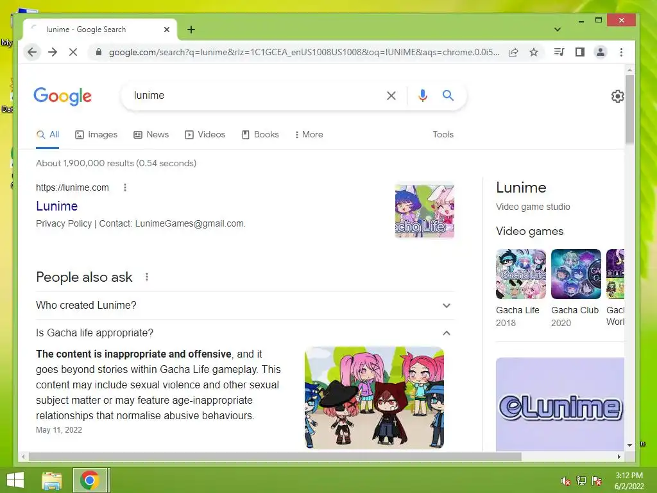Start voice search with the microphone
Image resolution: width=657 pixels, height=493 pixels.
pyautogui.click(x=423, y=96)
